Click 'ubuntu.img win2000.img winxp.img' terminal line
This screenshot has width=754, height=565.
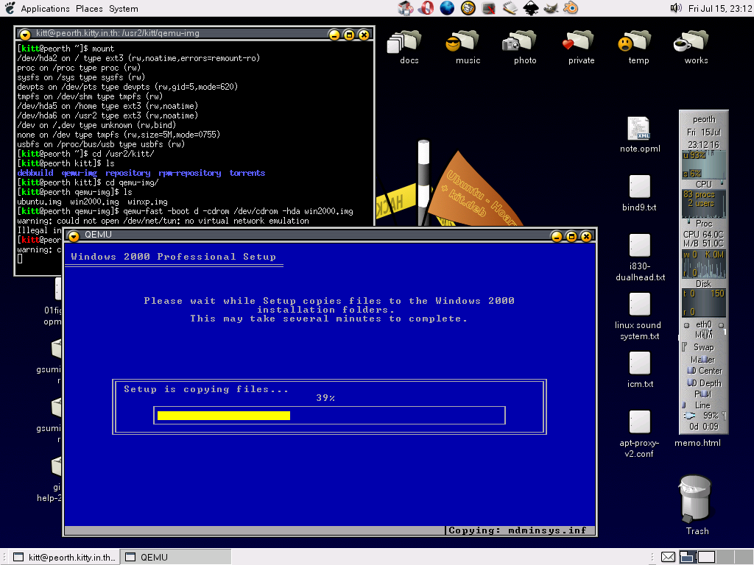pos(92,202)
